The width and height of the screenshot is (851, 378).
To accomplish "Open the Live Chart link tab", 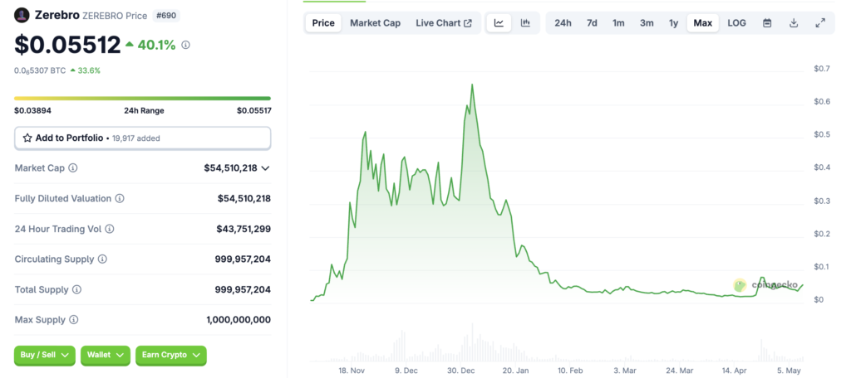I will point(444,22).
